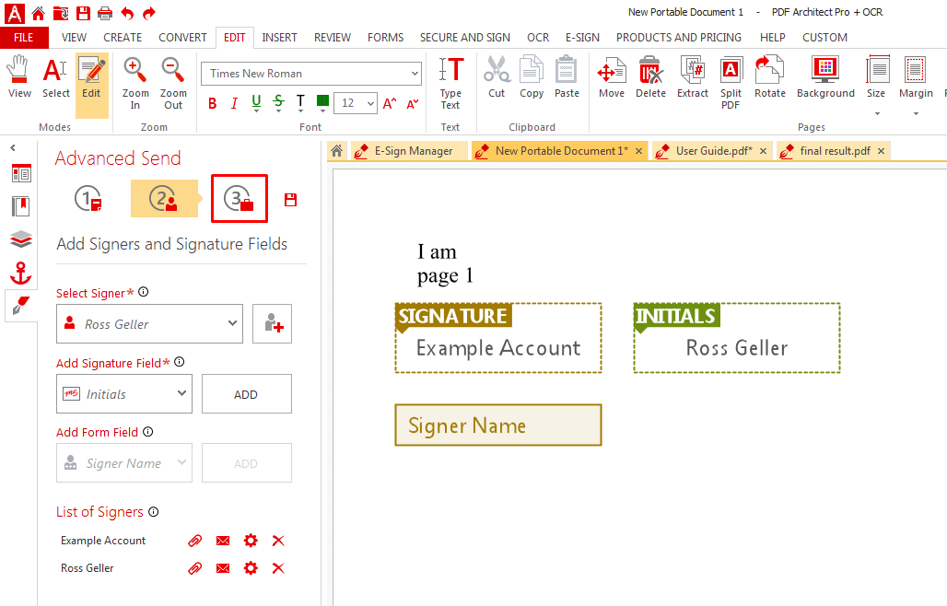Extract pages using Extract icon
Screen dimensions: 947x606
pyautogui.click(x=692, y=76)
